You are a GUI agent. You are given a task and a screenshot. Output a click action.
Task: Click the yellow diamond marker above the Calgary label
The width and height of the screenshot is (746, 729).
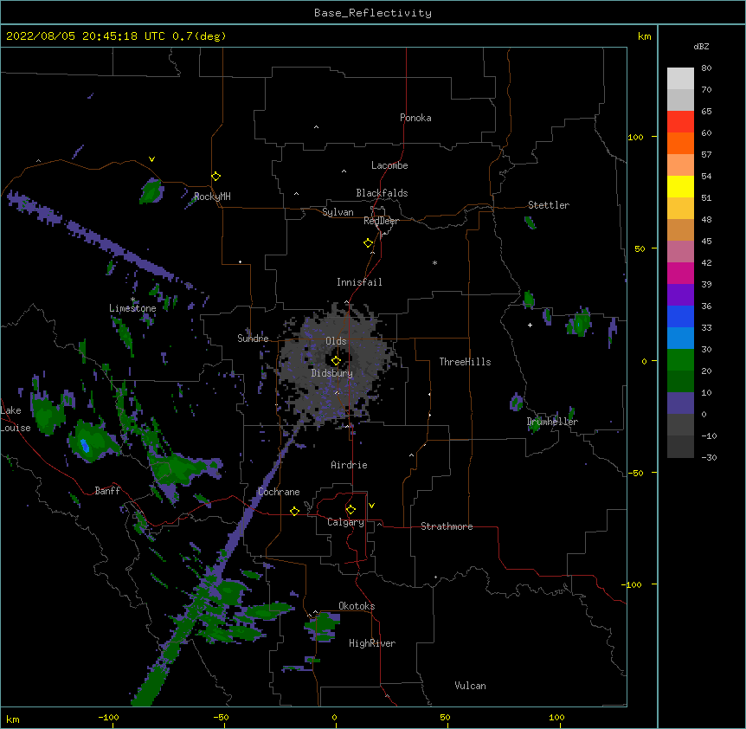coord(350,510)
